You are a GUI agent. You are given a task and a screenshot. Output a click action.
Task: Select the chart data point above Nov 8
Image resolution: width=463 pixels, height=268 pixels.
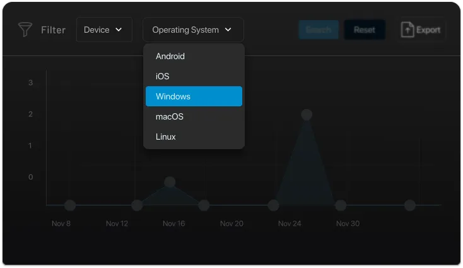pyautogui.click(x=70, y=205)
